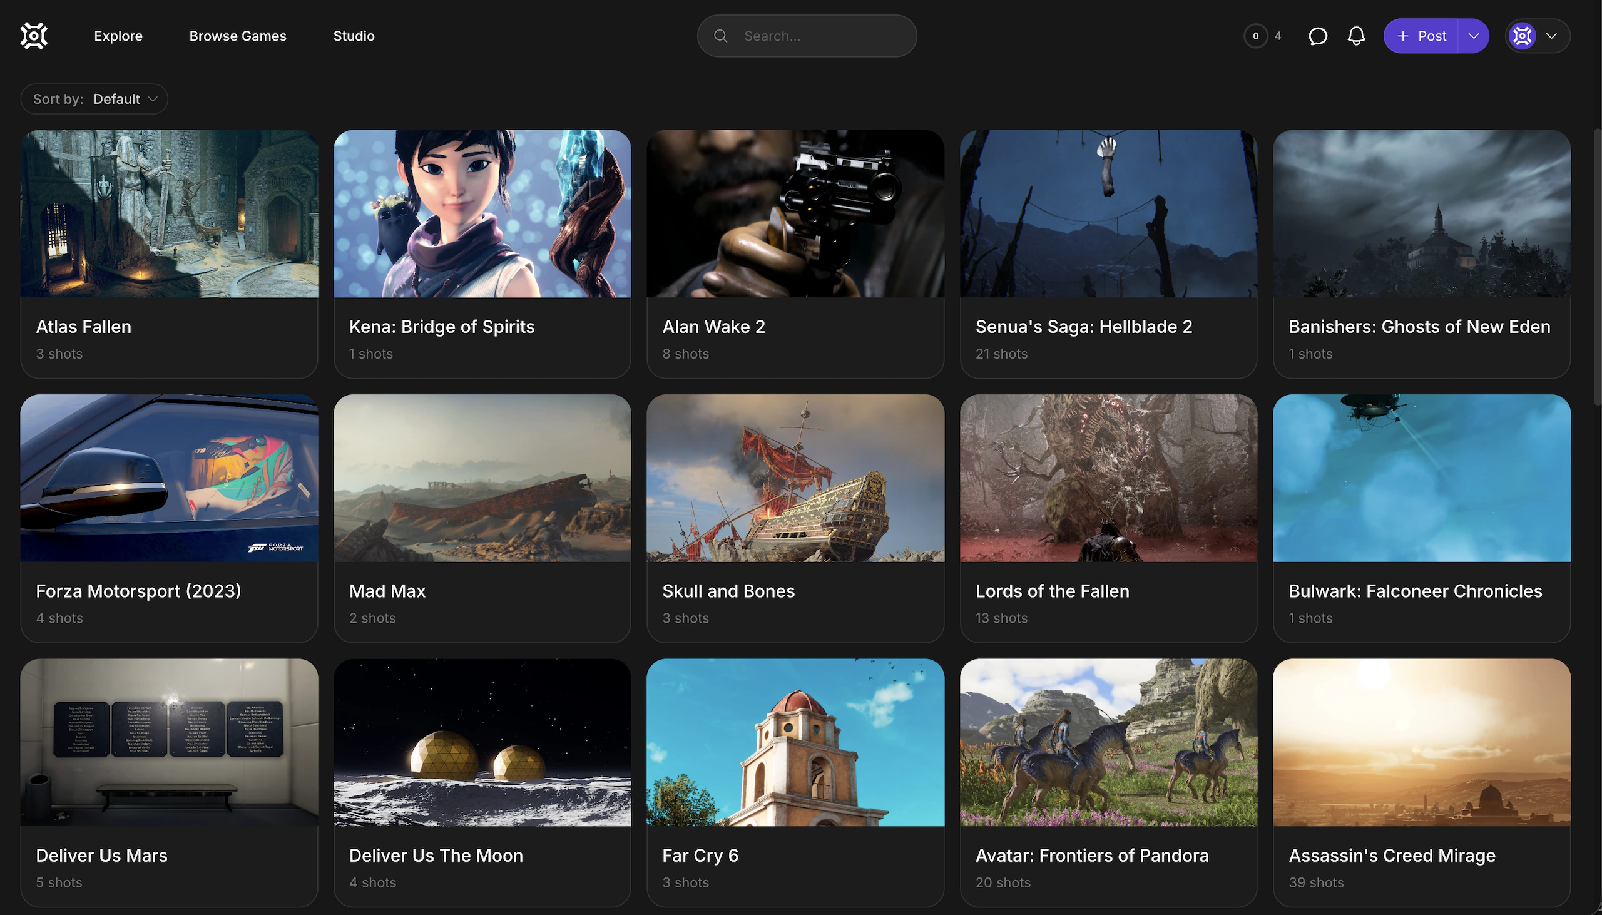
Task: Open Kena: Bridge of Spirits thumbnail
Action: click(482, 213)
